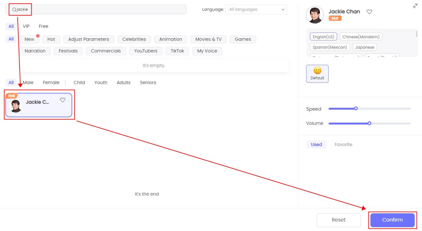This screenshot has height=231, width=422.
Task: Open the Language dropdown
Action: [x=256, y=9]
